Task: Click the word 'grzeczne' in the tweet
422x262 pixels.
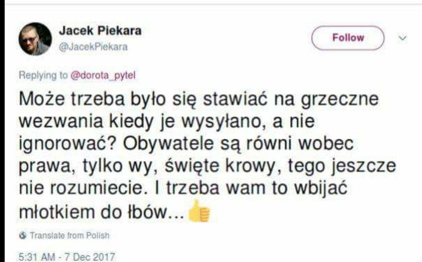Action: (340, 100)
